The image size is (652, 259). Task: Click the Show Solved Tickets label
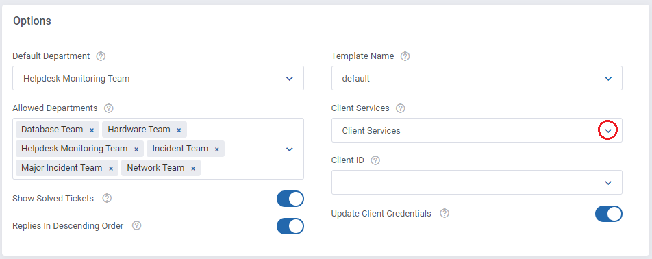(53, 198)
